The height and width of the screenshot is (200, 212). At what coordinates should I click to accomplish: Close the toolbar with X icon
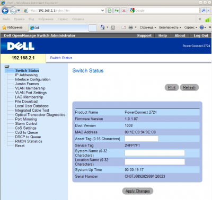(200, 19)
